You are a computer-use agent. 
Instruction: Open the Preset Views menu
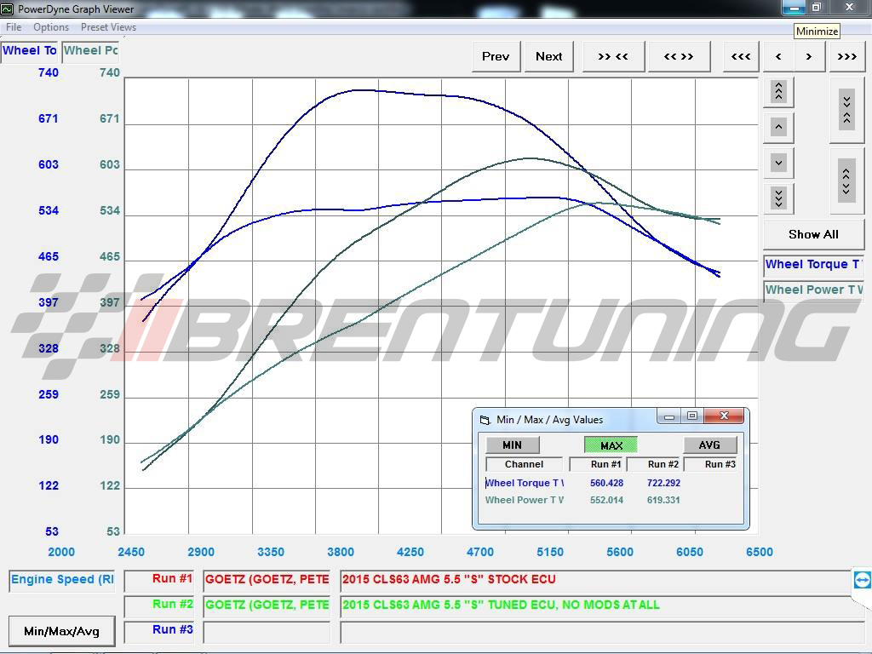coord(108,27)
